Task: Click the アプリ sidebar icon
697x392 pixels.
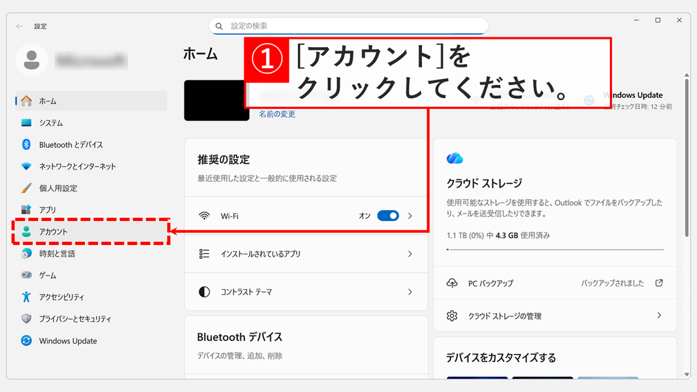Action: 27,210
